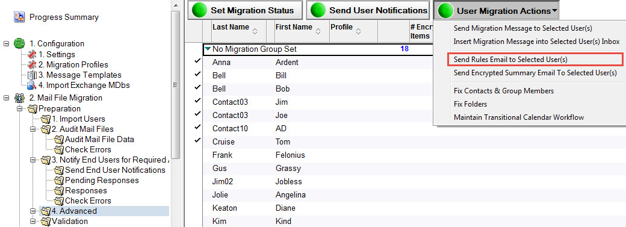The height and width of the screenshot is (227, 626).
Task: Click the Mail File Migration people icon
Action: 19,98
